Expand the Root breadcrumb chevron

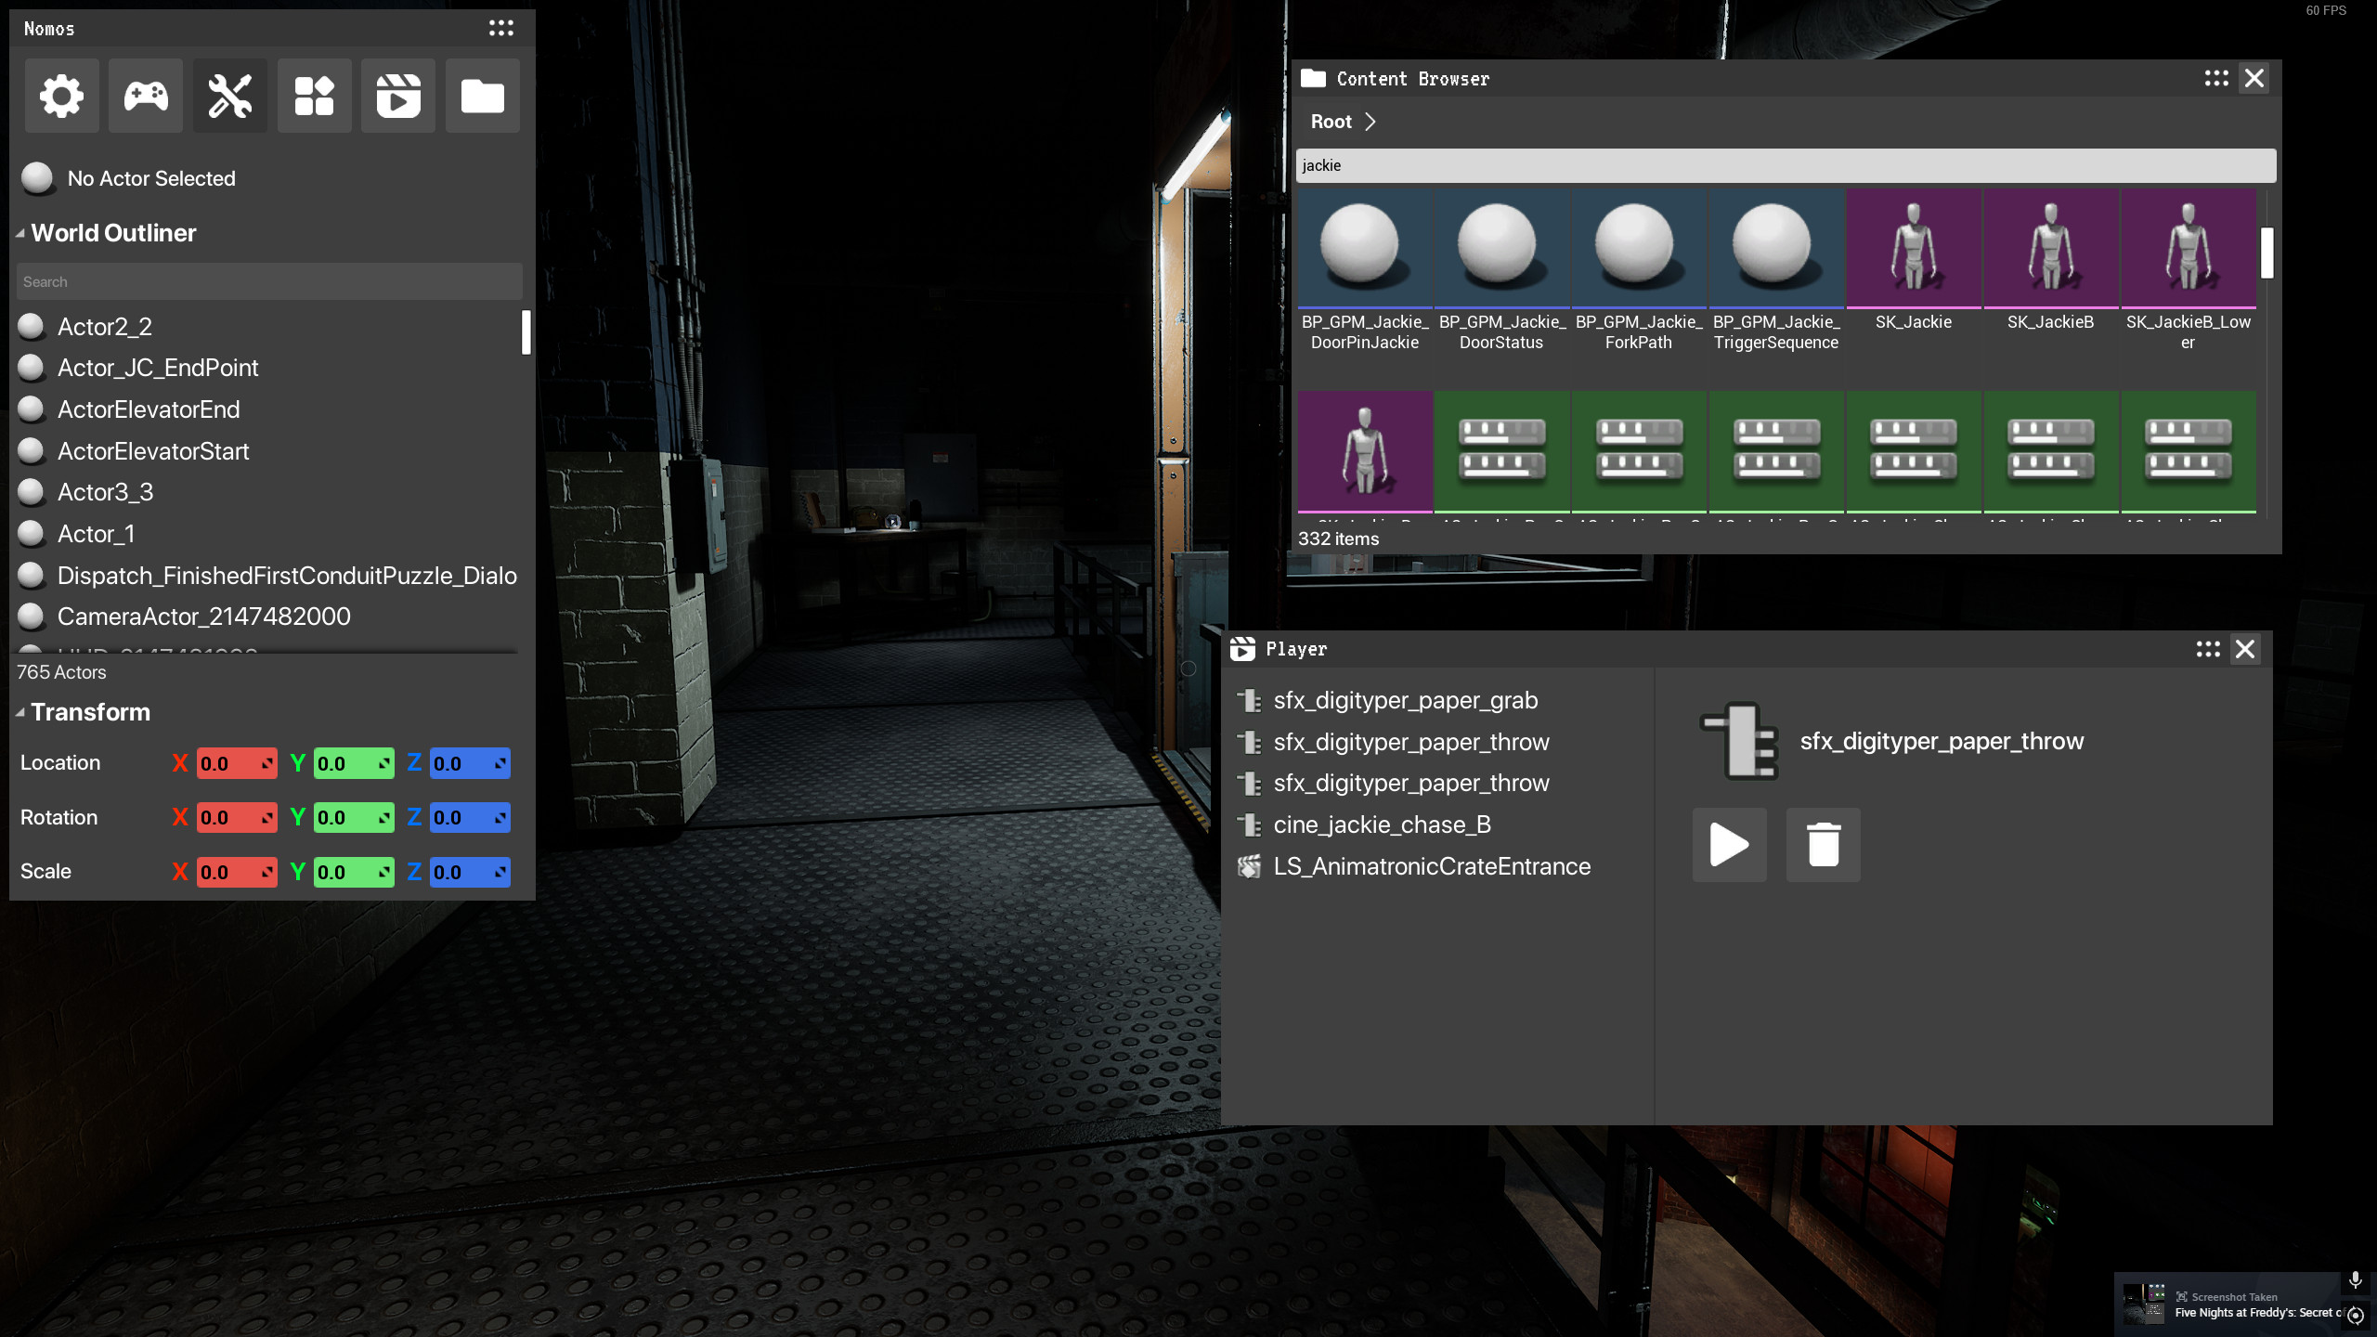[x=1371, y=121]
